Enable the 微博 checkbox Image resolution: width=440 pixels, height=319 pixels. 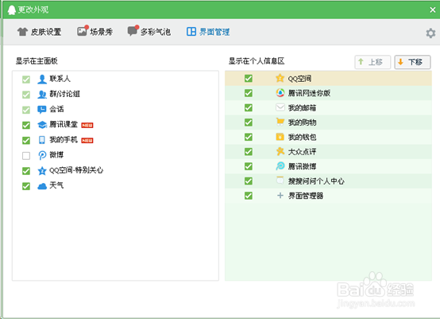click(x=26, y=155)
